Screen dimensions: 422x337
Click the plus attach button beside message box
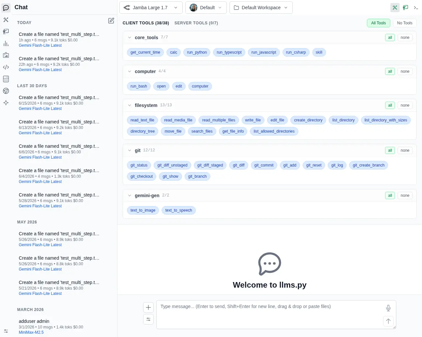coord(148,307)
